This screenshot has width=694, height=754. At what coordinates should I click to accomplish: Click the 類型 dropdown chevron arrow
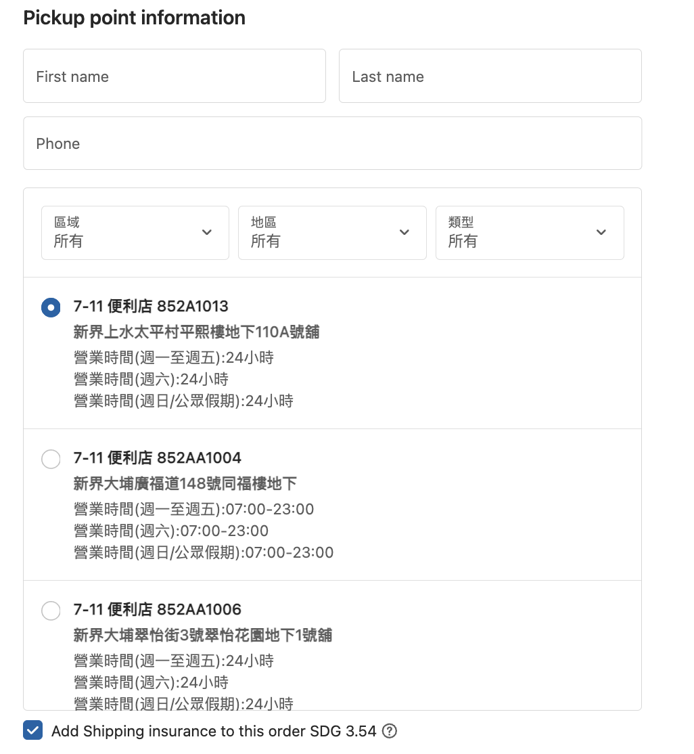click(601, 232)
